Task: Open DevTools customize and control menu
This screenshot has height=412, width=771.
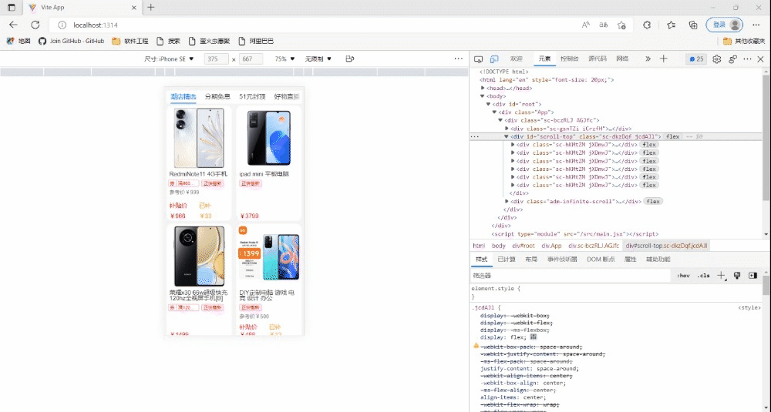Action: pyautogui.click(x=747, y=59)
